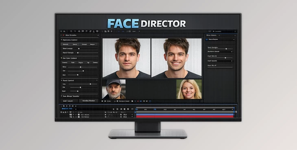Click the bottom slider handle in the second section
Screen dimensions: 297x150
point(78,75)
